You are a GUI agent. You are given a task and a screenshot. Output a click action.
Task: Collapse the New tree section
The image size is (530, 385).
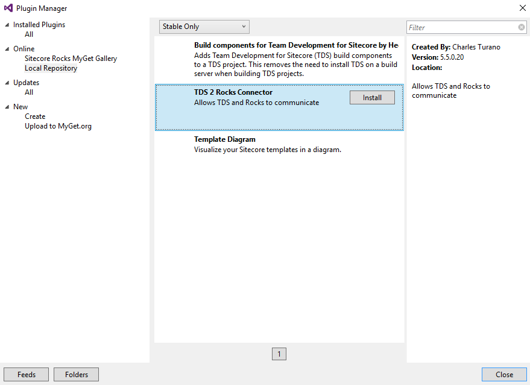7,107
